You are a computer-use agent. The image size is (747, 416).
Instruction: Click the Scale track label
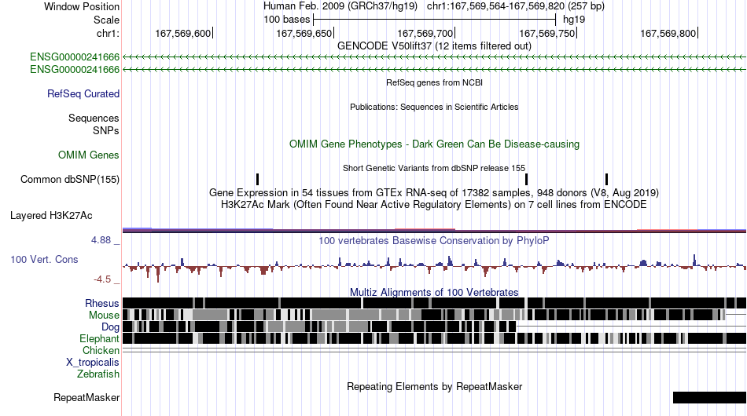(x=106, y=20)
